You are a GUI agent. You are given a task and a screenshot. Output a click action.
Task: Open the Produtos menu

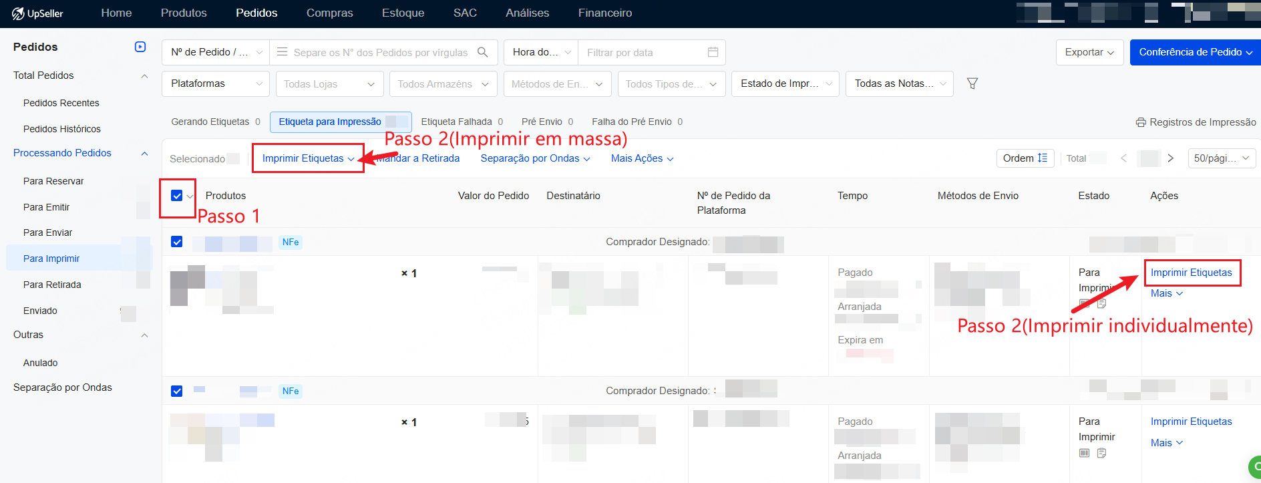[184, 13]
